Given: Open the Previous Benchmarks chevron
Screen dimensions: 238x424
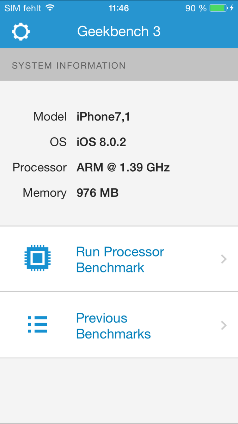Looking at the screenshot, I should (224, 325).
